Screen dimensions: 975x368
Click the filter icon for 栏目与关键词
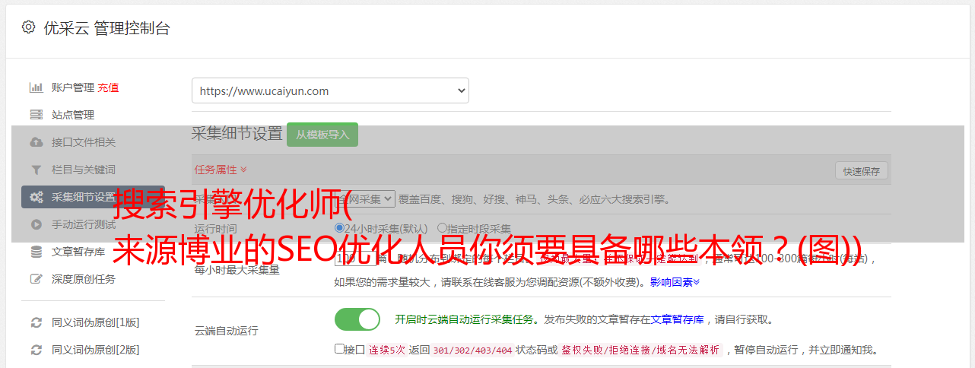[36, 170]
